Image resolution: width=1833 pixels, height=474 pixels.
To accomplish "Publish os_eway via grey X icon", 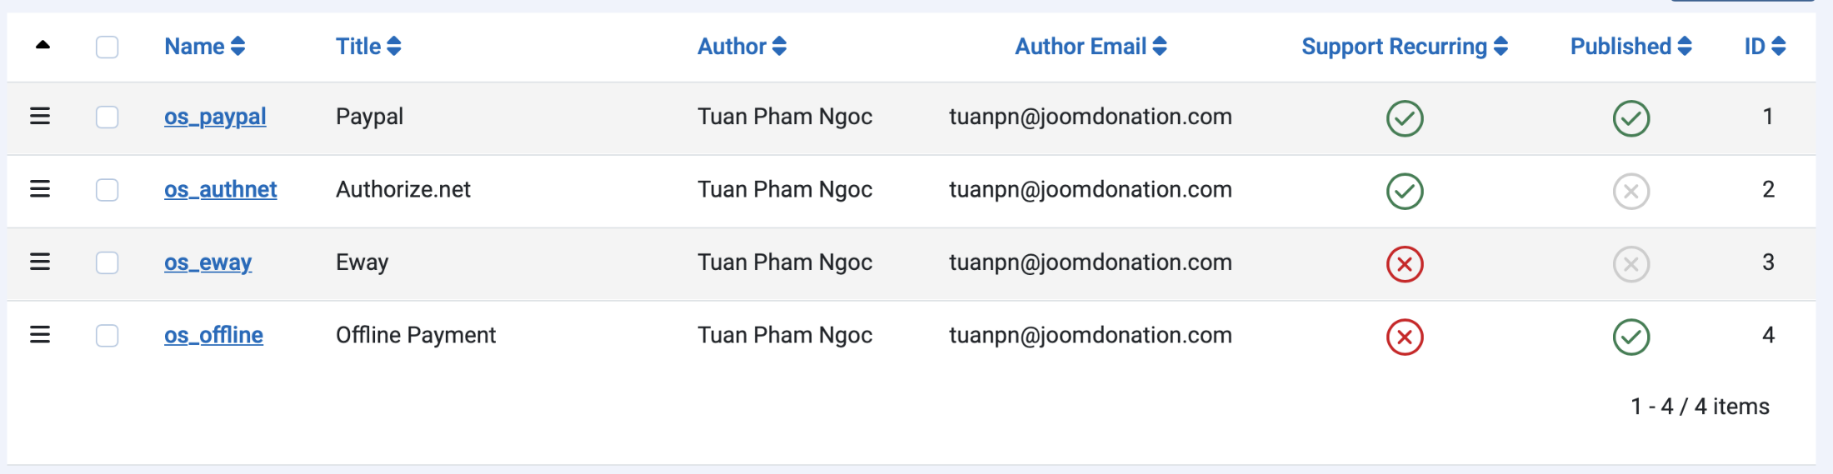I will tap(1631, 264).
